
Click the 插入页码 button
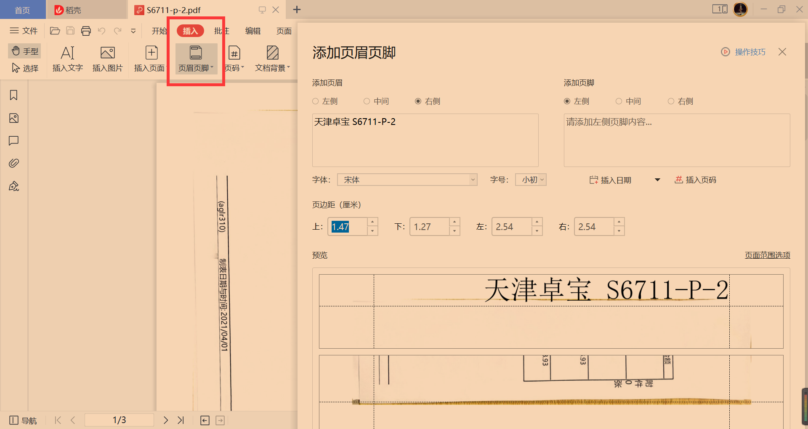coord(695,180)
